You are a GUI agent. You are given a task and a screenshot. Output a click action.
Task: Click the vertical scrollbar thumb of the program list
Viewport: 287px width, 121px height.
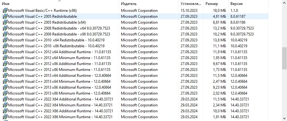pyautogui.click(x=284, y=58)
